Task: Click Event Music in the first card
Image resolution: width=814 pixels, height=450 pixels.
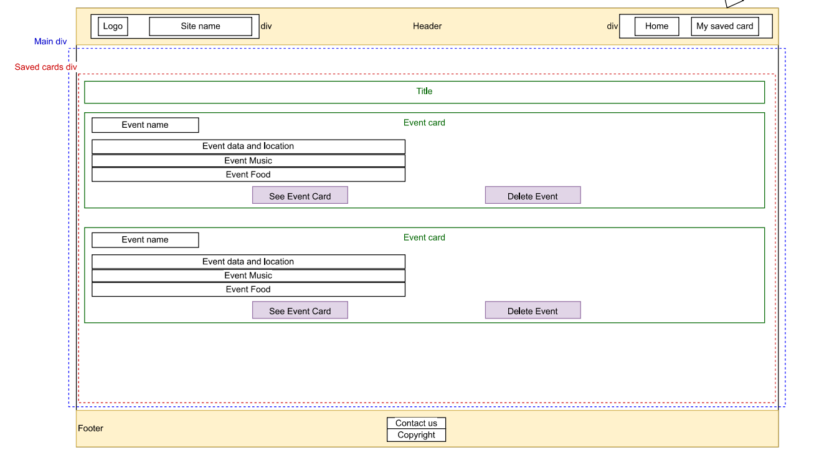Action: (248, 161)
